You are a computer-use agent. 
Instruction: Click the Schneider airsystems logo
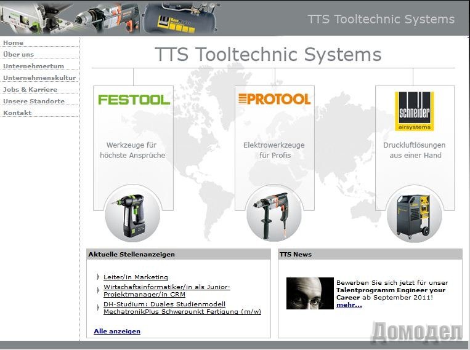[x=414, y=111]
